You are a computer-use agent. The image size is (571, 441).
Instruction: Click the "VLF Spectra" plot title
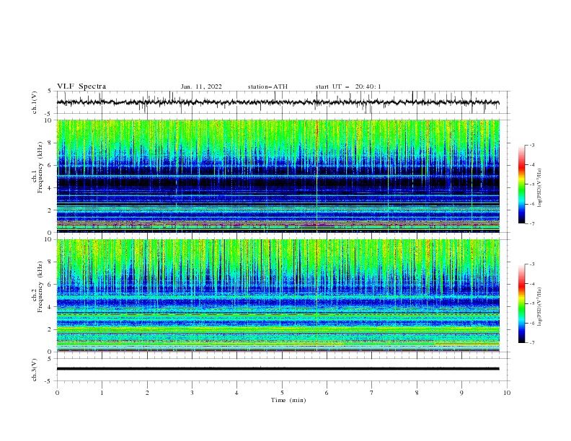[81, 86]
